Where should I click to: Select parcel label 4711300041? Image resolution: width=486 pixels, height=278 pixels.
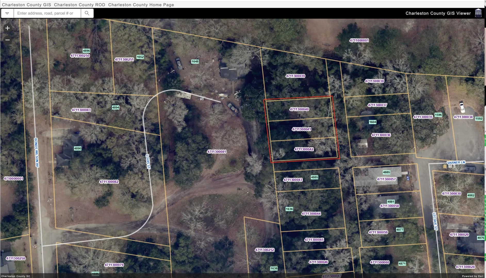tap(301, 129)
